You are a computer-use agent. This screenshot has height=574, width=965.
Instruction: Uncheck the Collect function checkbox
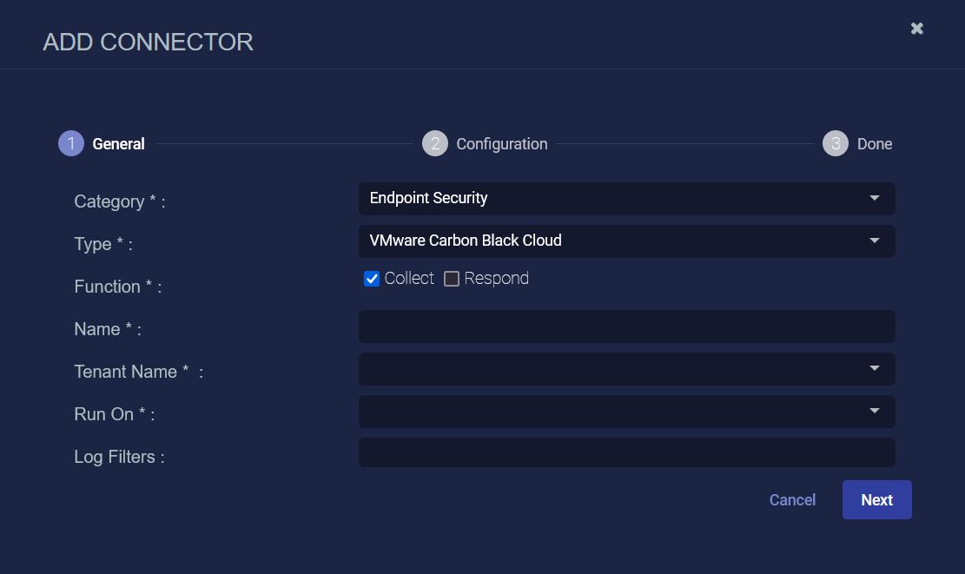click(x=372, y=279)
